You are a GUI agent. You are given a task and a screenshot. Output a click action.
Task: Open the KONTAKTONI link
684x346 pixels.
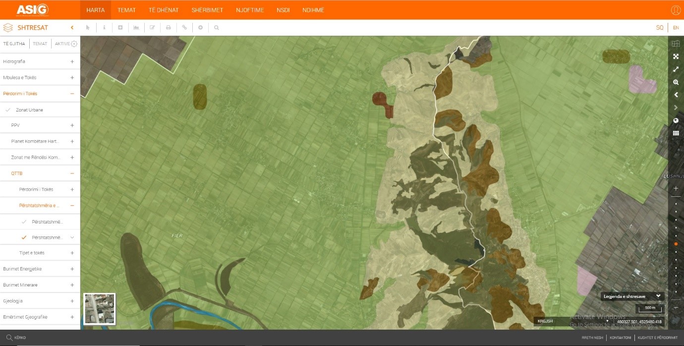click(621, 338)
